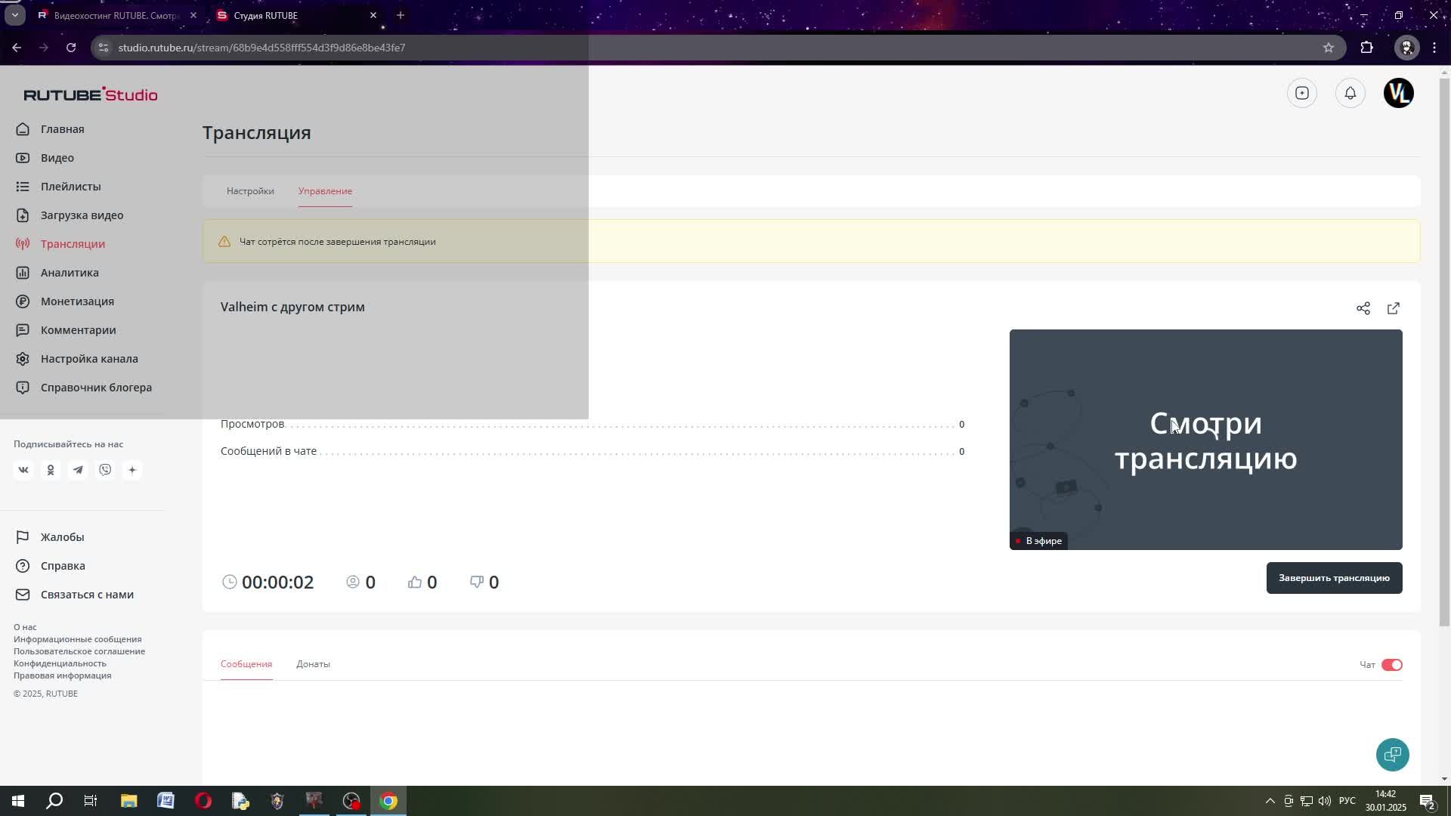Open Opera from the Windows taskbar
The image size is (1451, 816).
tap(203, 801)
